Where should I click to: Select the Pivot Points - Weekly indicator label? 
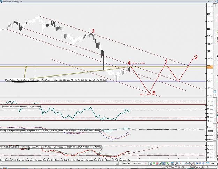[x=56, y=80]
